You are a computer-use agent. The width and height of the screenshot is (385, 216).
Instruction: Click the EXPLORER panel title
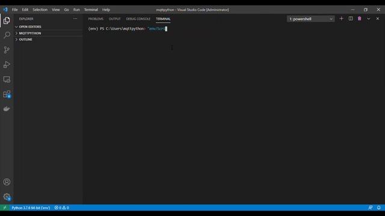(x=26, y=19)
